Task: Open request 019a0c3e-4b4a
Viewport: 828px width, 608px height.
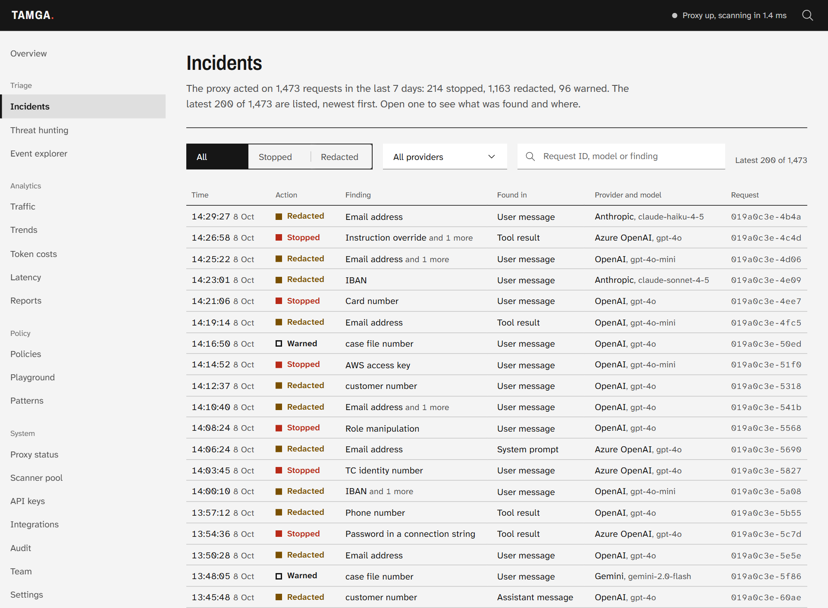Action: point(766,216)
